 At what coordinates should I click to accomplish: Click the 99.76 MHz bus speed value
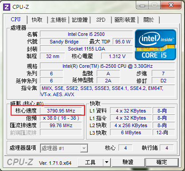click(61, 125)
